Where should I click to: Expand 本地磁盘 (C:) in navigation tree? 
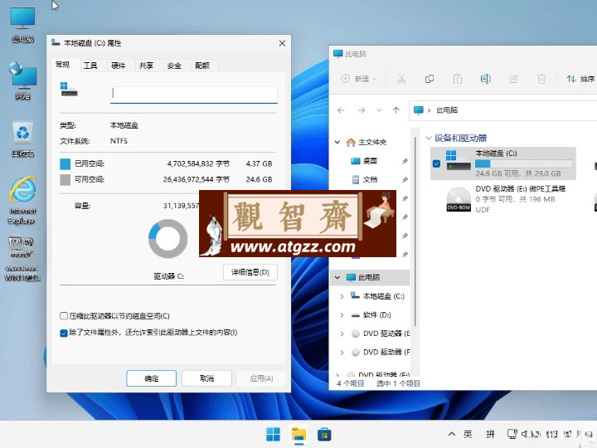tap(342, 296)
